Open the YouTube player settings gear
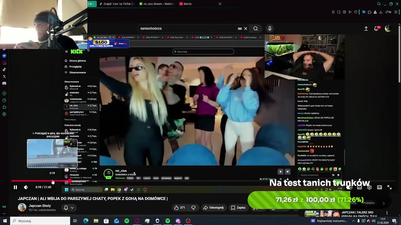 (369, 187)
